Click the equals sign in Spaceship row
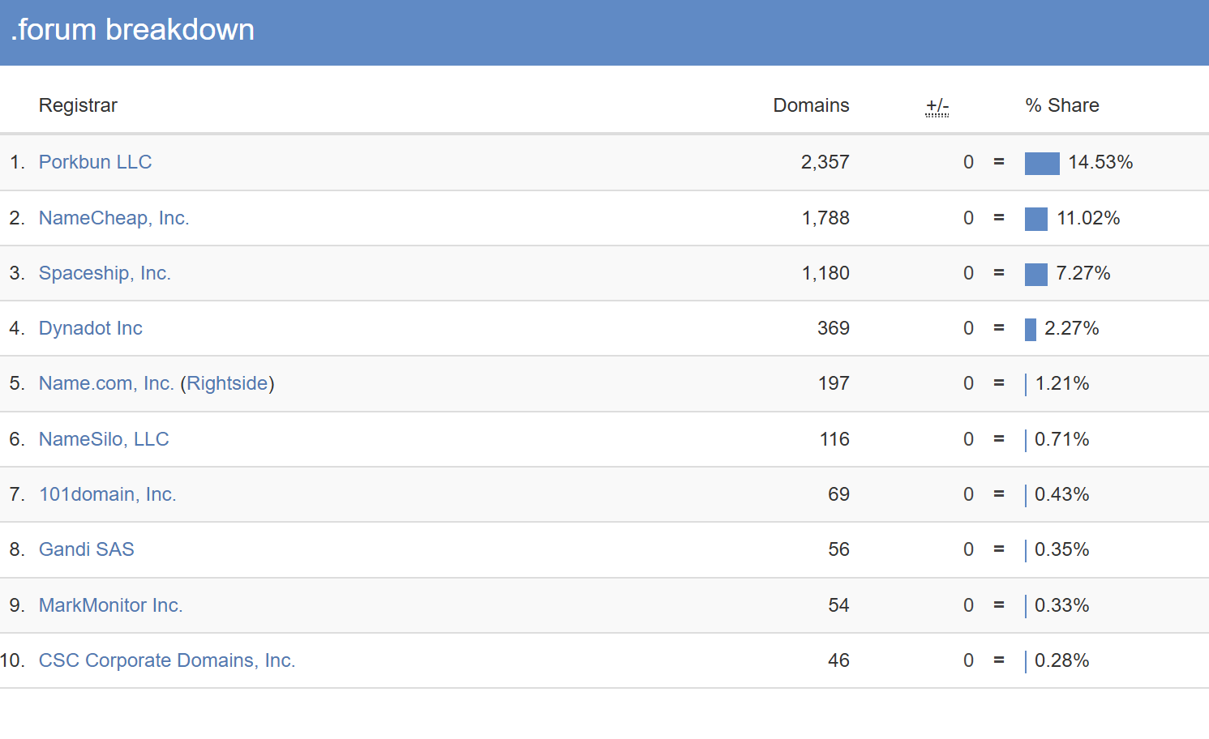 pyautogui.click(x=999, y=273)
